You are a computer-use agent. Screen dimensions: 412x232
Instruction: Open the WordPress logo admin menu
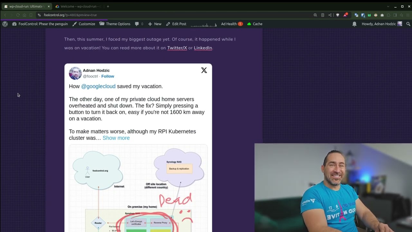(5, 24)
